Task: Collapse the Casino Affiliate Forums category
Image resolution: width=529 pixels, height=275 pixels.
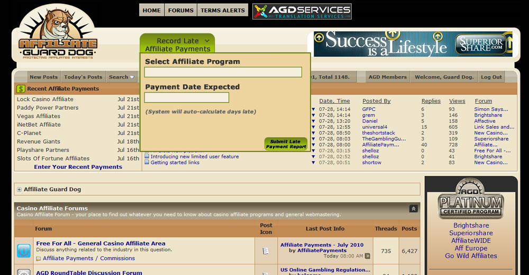Action: click(413, 208)
